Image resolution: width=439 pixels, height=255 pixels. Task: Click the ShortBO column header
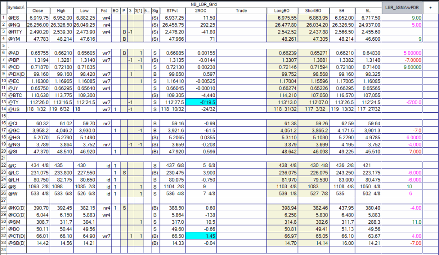point(313,11)
